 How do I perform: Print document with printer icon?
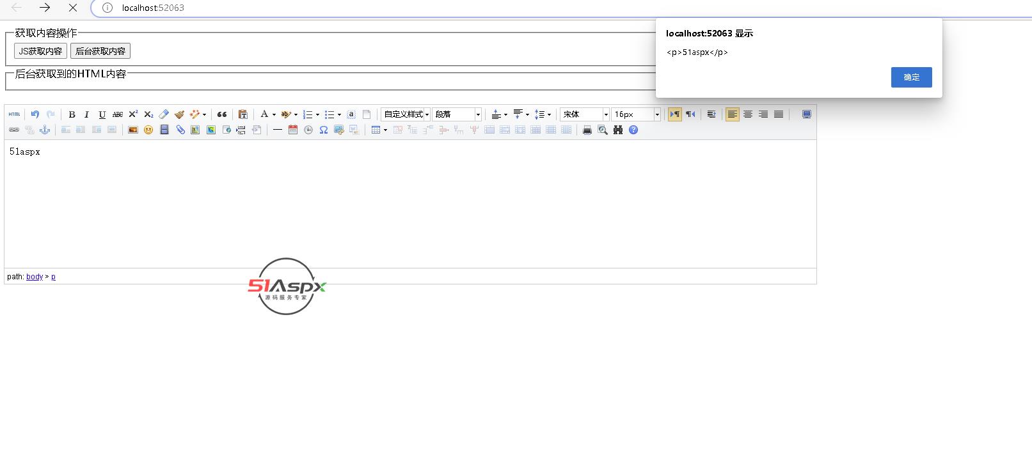587,130
